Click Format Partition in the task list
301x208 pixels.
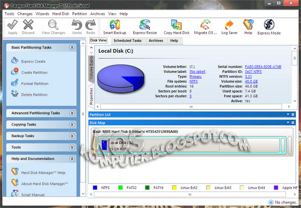coord(34,83)
